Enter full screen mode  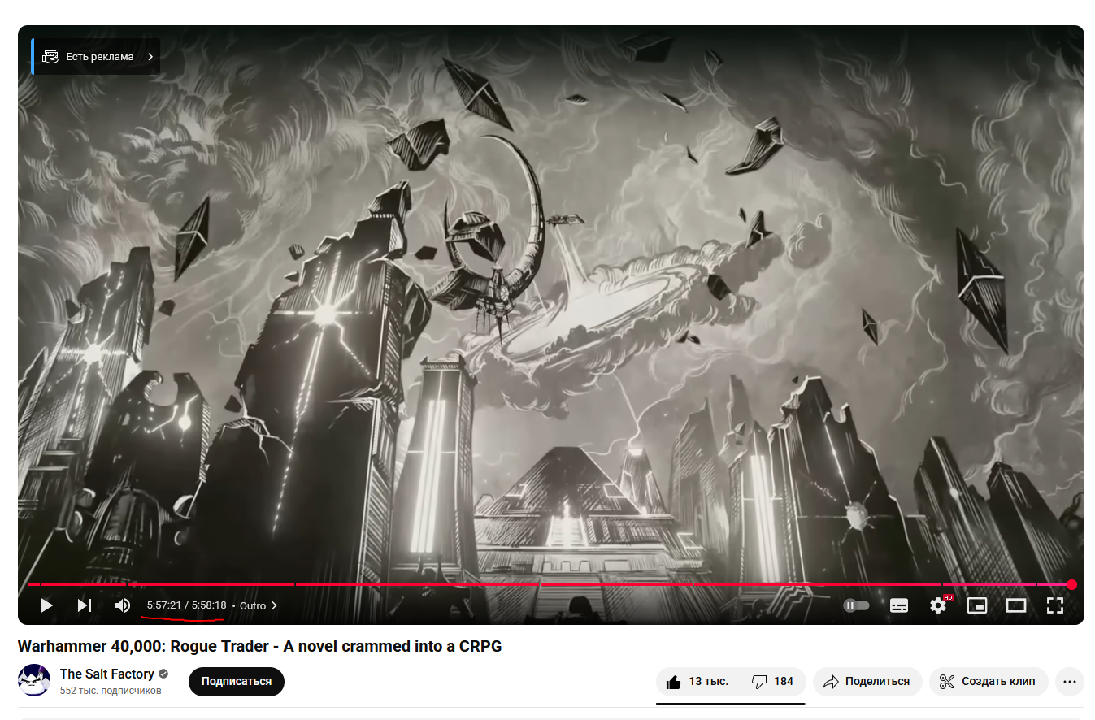pyautogui.click(x=1055, y=605)
